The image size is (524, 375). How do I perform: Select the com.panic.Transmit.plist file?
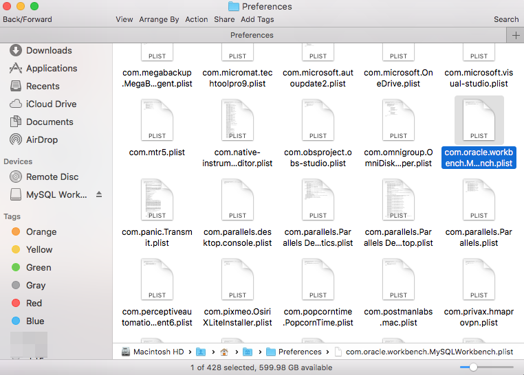click(157, 205)
